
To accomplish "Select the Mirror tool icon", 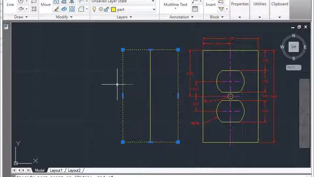I will point(72,1).
